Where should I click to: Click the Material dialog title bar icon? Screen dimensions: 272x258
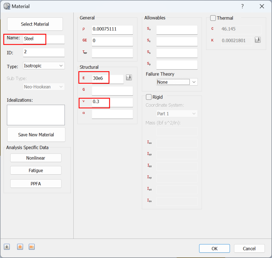(6, 6)
